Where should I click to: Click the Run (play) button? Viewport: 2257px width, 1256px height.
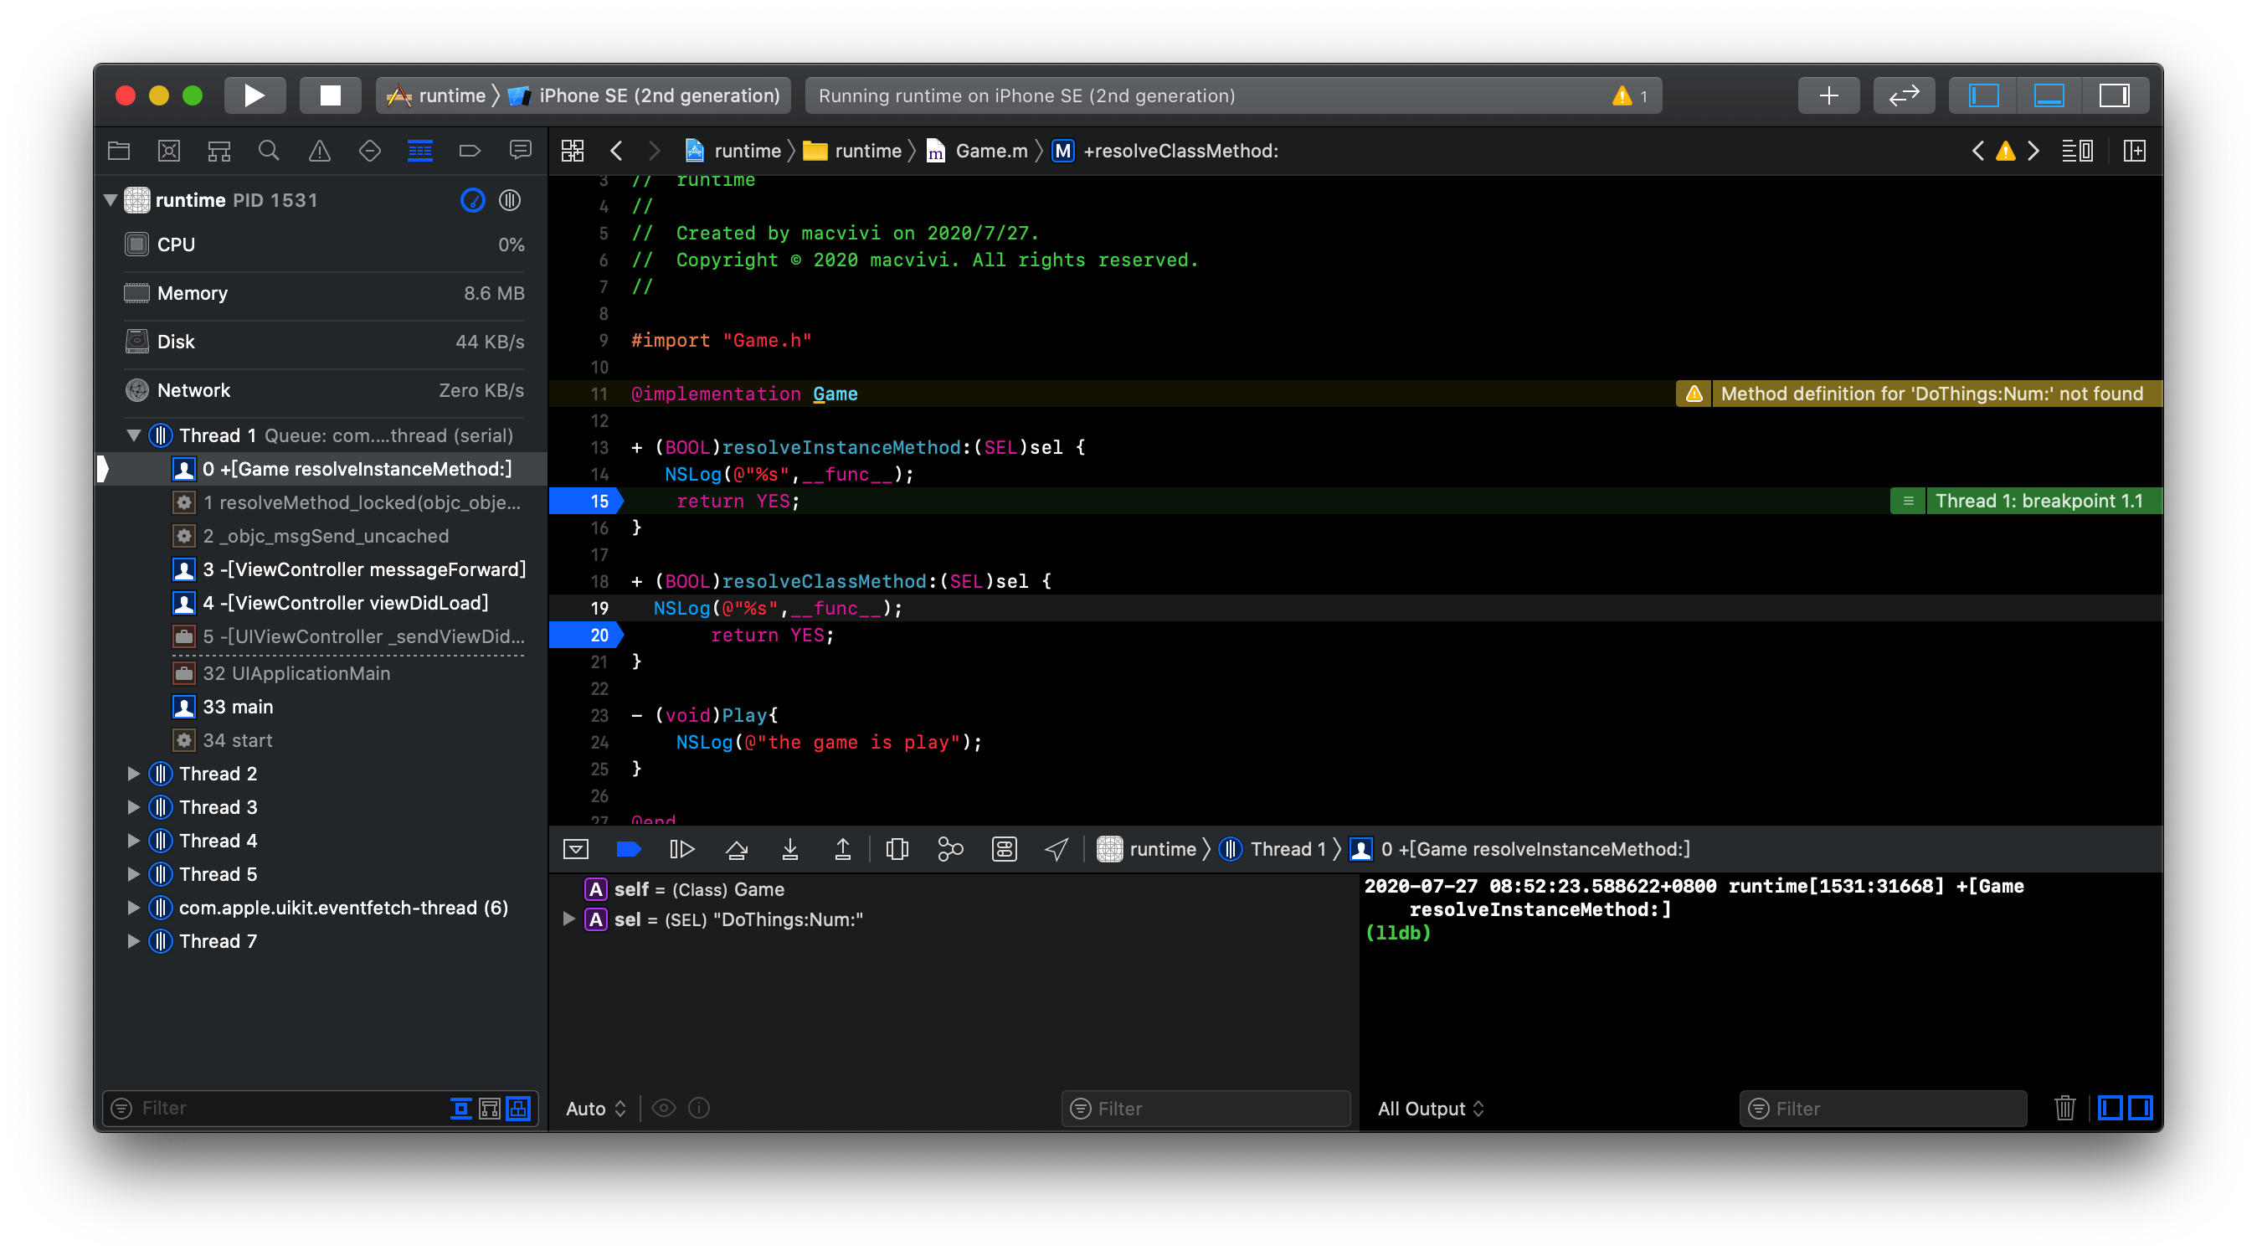pyautogui.click(x=254, y=95)
